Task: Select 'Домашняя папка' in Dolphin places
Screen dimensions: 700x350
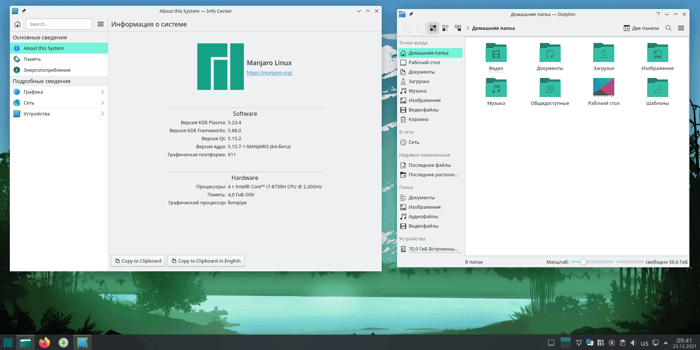Action: point(430,53)
